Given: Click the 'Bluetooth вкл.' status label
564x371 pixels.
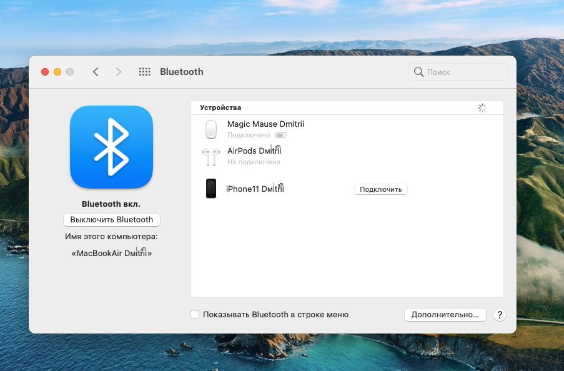Looking at the screenshot, I should coord(111,204).
